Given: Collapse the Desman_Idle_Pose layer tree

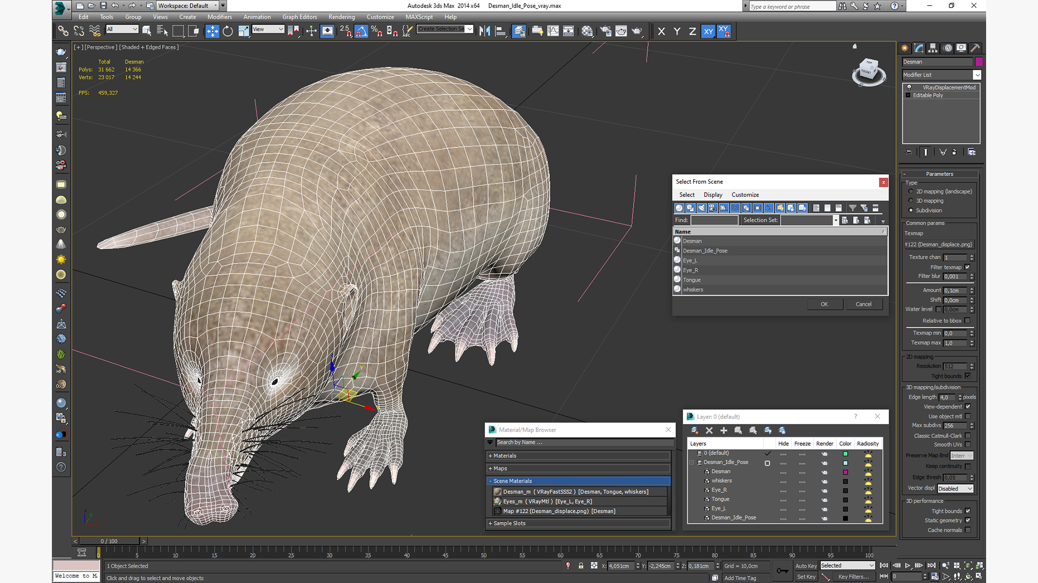Looking at the screenshot, I should pyautogui.click(x=691, y=462).
